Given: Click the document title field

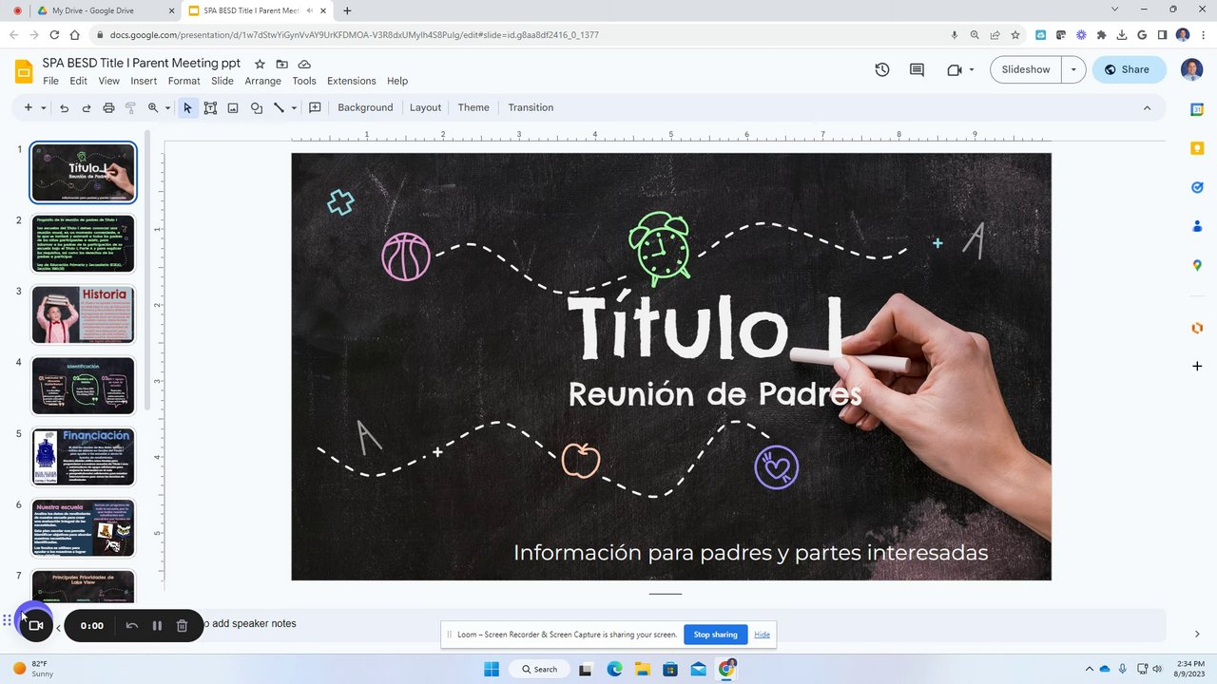Looking at the screenshot, I should [x=142, y=63].
